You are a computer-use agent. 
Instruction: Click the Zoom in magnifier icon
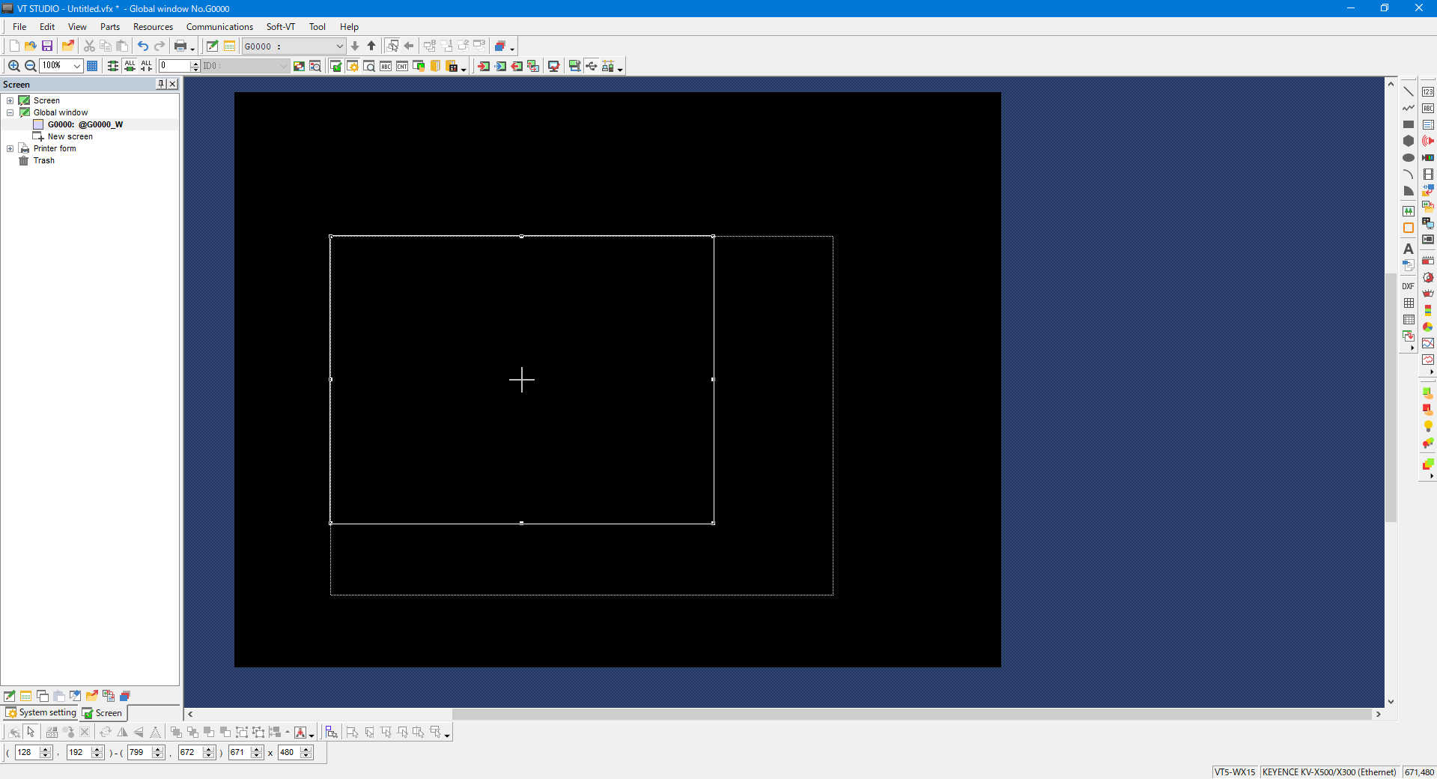point(13,66)
